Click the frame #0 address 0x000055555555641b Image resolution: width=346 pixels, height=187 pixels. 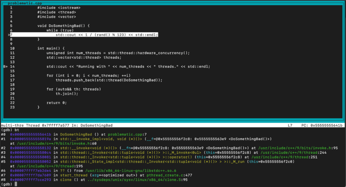point(30,134)
